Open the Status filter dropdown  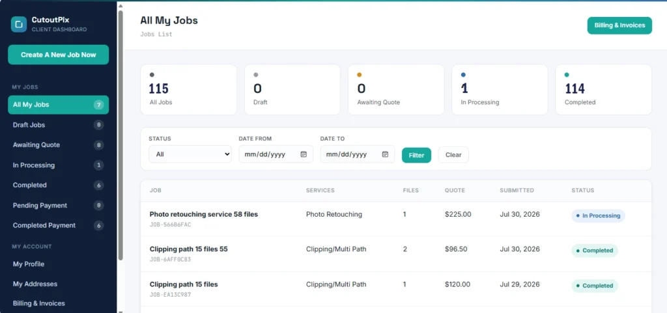pyautogui.click(x=190, y=154)
